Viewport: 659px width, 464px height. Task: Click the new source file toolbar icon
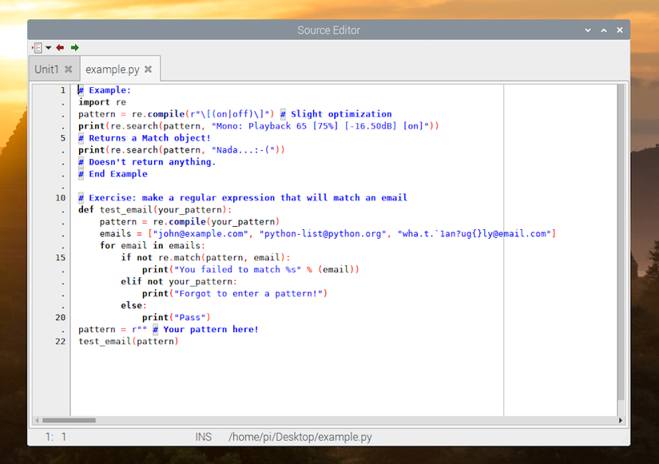pyautogui.click(x=37, y=47)
